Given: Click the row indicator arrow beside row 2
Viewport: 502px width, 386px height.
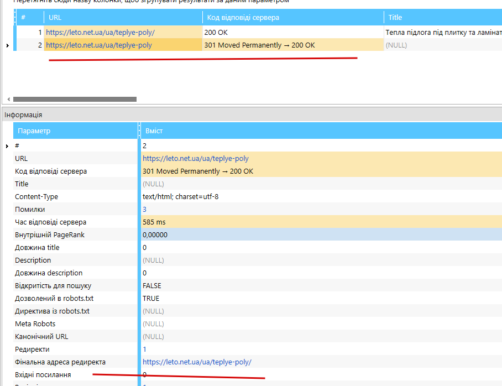Looking at the screenshot, I should click(x=7, y=45).
